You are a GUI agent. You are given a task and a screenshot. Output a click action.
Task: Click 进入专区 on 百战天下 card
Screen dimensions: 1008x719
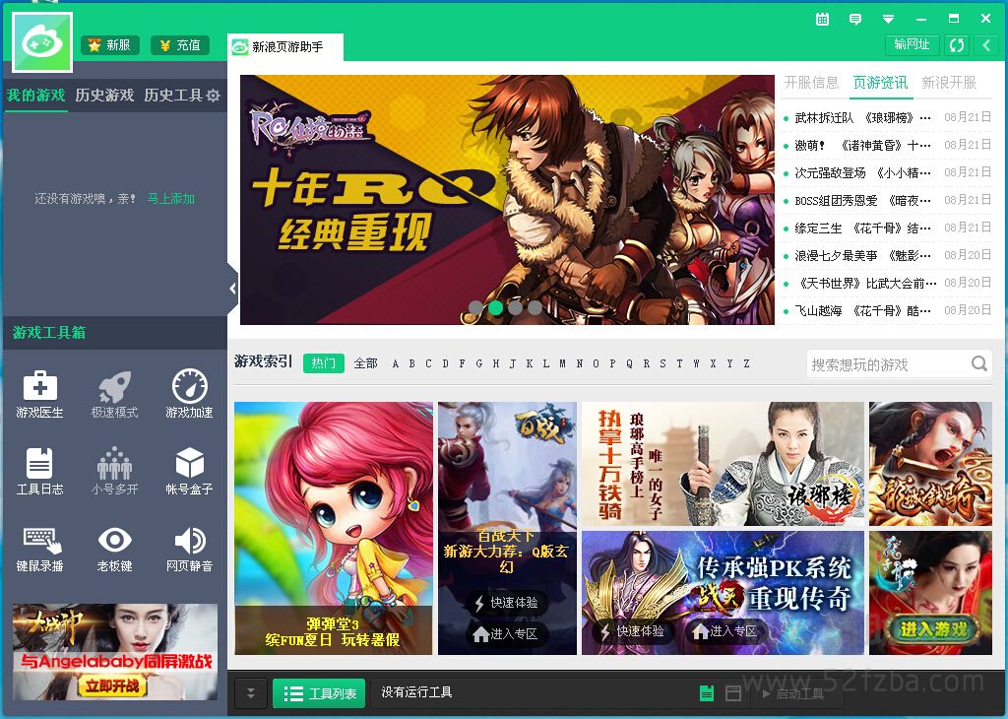[507, 634]
